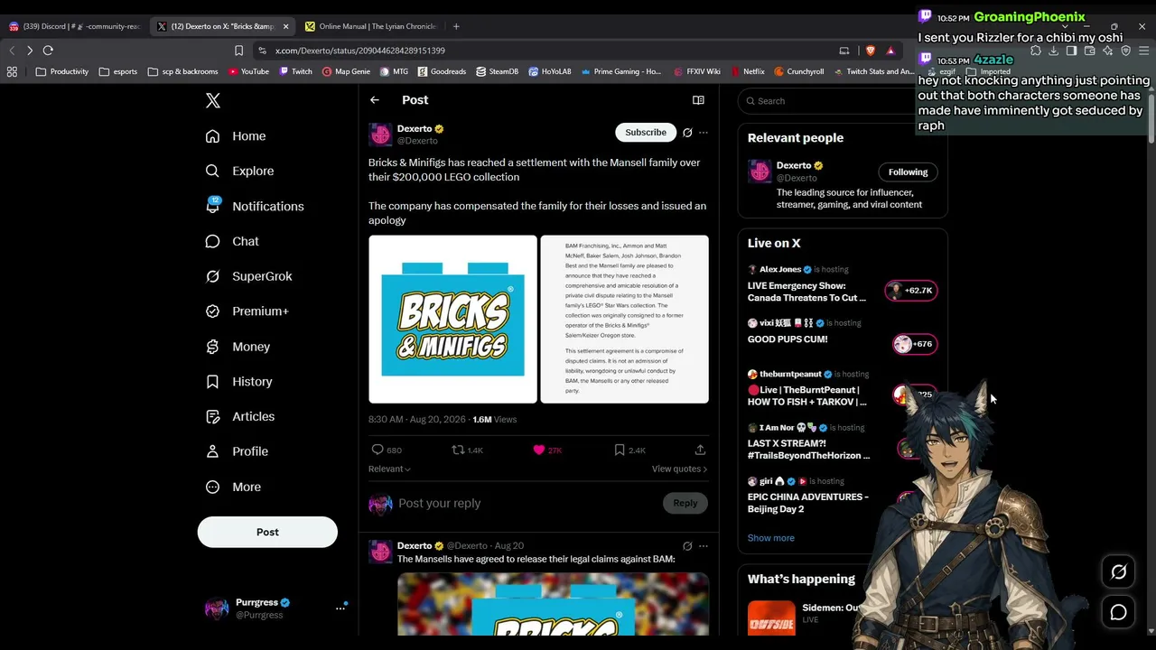Click the Grok icon on the Dexerto post
Image resolution: width=1156 pixels, height=650 pixels.
687,133
